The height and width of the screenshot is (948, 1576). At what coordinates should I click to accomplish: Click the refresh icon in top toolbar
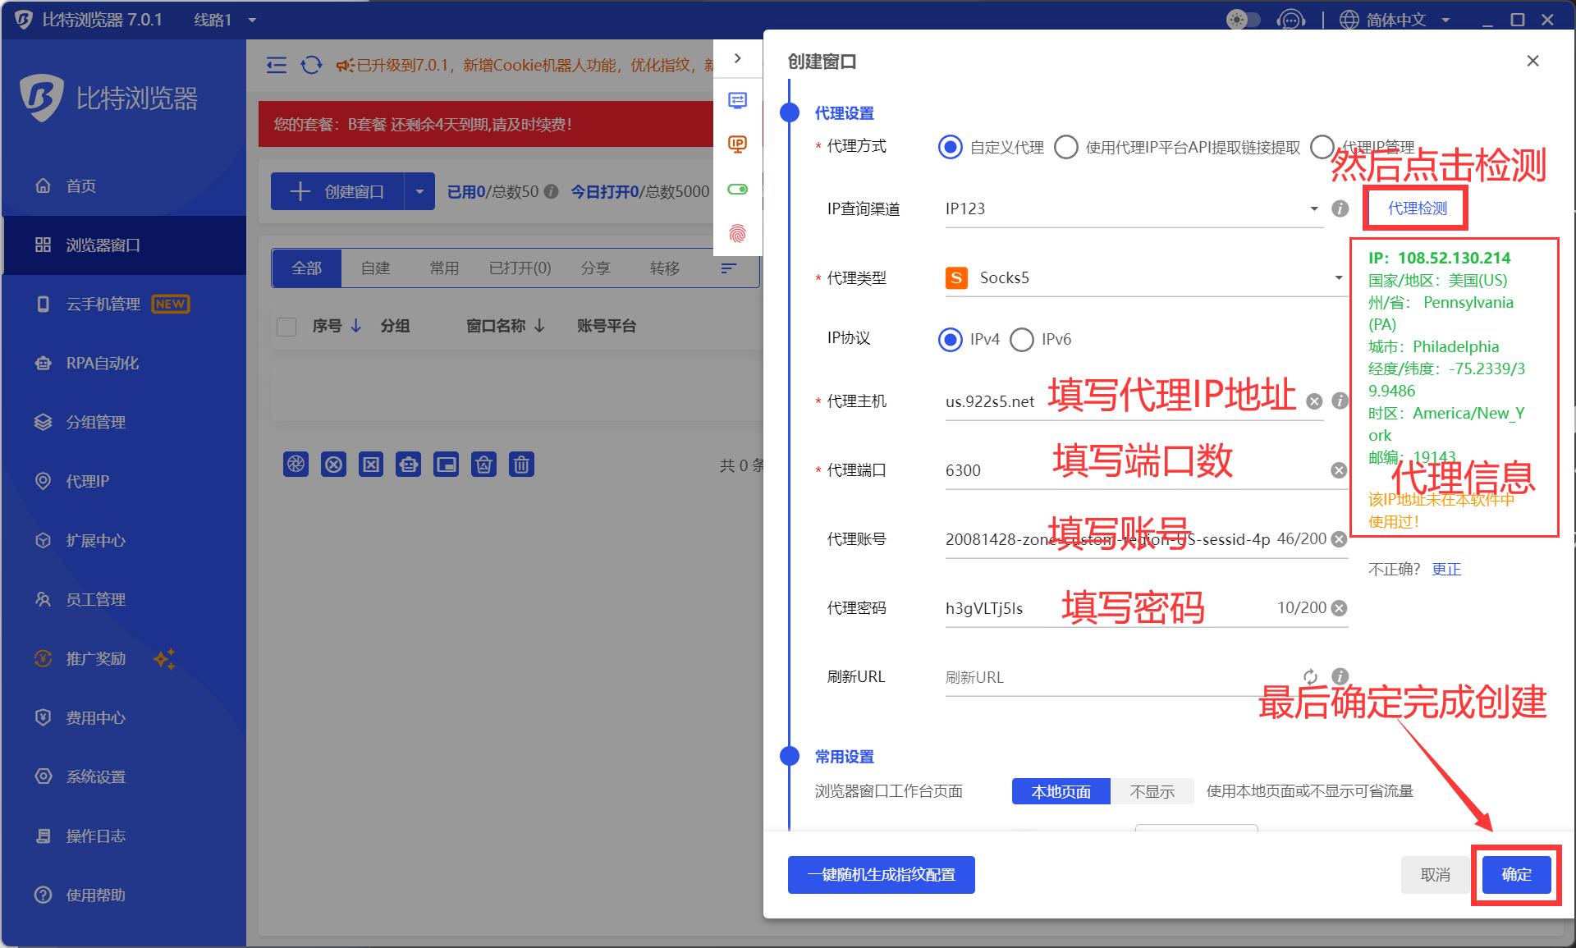tap(311, 65)
